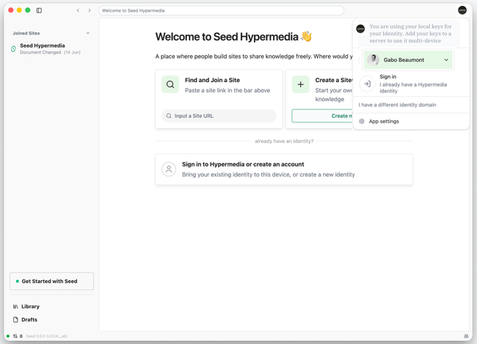Click the Find and Join a Site heading
The height and width of the screenshot is (344, 477).
pos(212,80)
